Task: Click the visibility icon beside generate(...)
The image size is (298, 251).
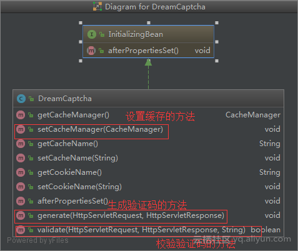Action: point(31,215)
